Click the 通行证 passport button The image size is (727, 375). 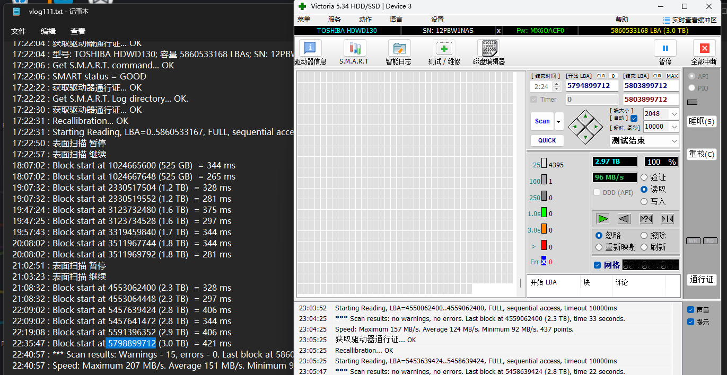pos(702,280)
